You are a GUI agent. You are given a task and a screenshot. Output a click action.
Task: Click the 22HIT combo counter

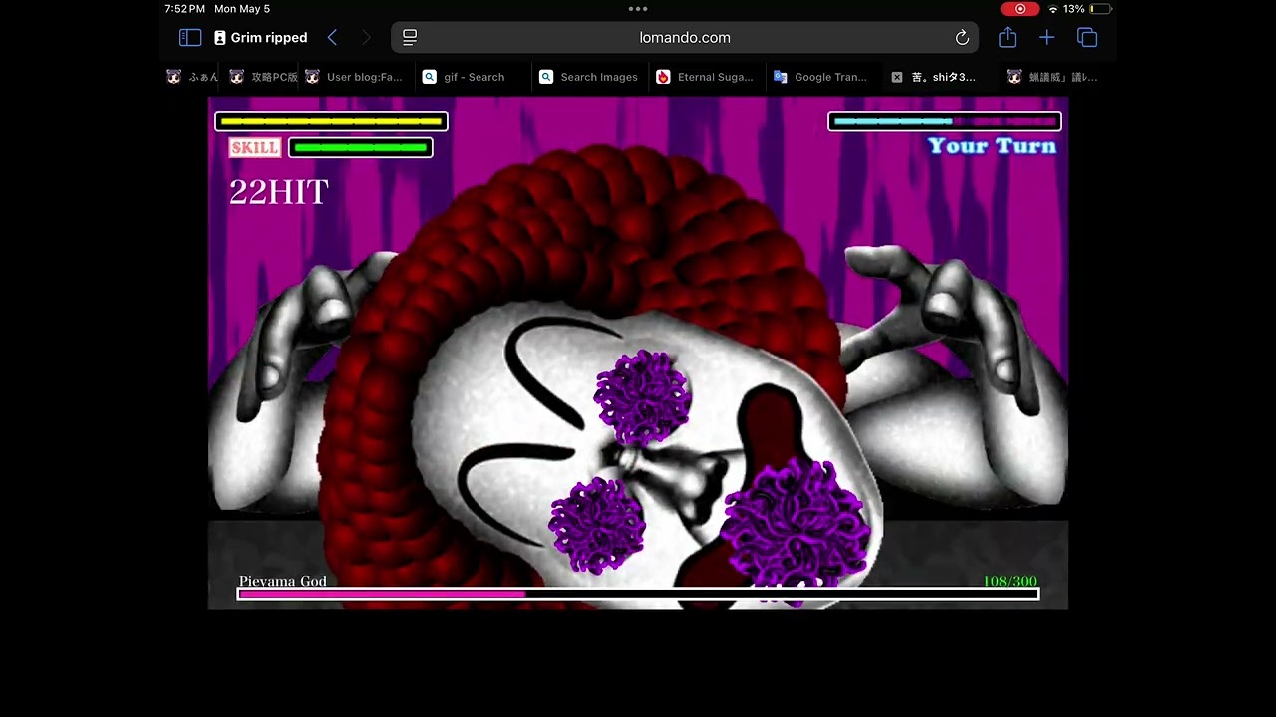[x=279, y=192]
